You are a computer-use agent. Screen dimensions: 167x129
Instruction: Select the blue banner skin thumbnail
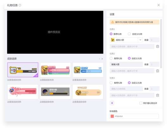point(88,70)
